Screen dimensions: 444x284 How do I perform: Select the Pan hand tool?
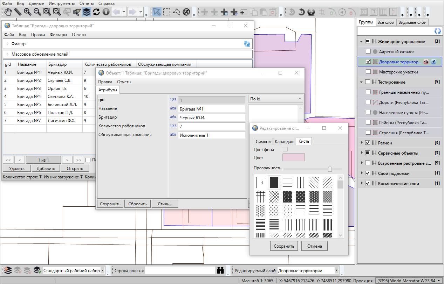(x=8, y=12)
